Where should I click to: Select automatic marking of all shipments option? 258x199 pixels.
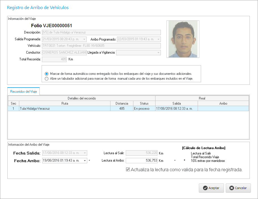(x=47, y=73)
